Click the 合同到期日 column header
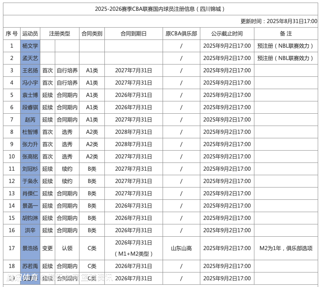320x287 pixels. [x=134, y=34]
